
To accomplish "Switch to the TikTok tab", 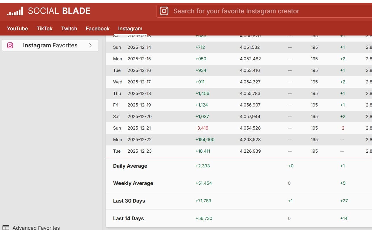I will [44, 29].
